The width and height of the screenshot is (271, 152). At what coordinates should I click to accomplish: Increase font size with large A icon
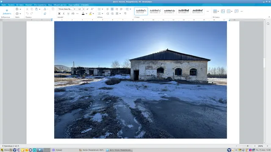pyautogui.click(x=92, y=9)
